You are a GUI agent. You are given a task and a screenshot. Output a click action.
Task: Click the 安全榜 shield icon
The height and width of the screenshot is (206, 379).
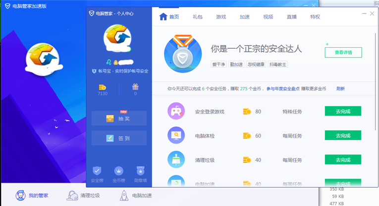point(97,171)
